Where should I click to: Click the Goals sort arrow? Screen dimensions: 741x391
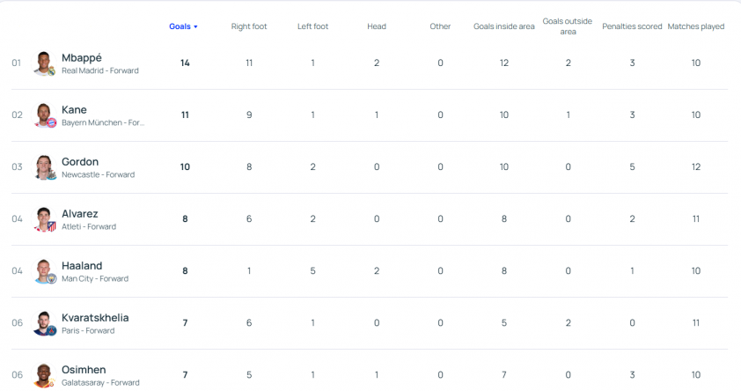195,27
